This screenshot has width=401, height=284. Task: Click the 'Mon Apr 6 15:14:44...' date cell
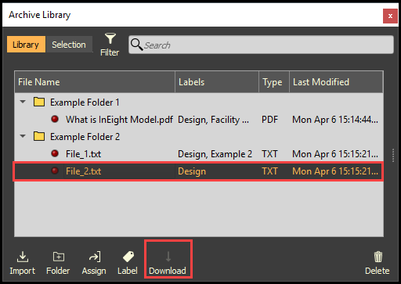pyautogui.click(x=335, y=120)
